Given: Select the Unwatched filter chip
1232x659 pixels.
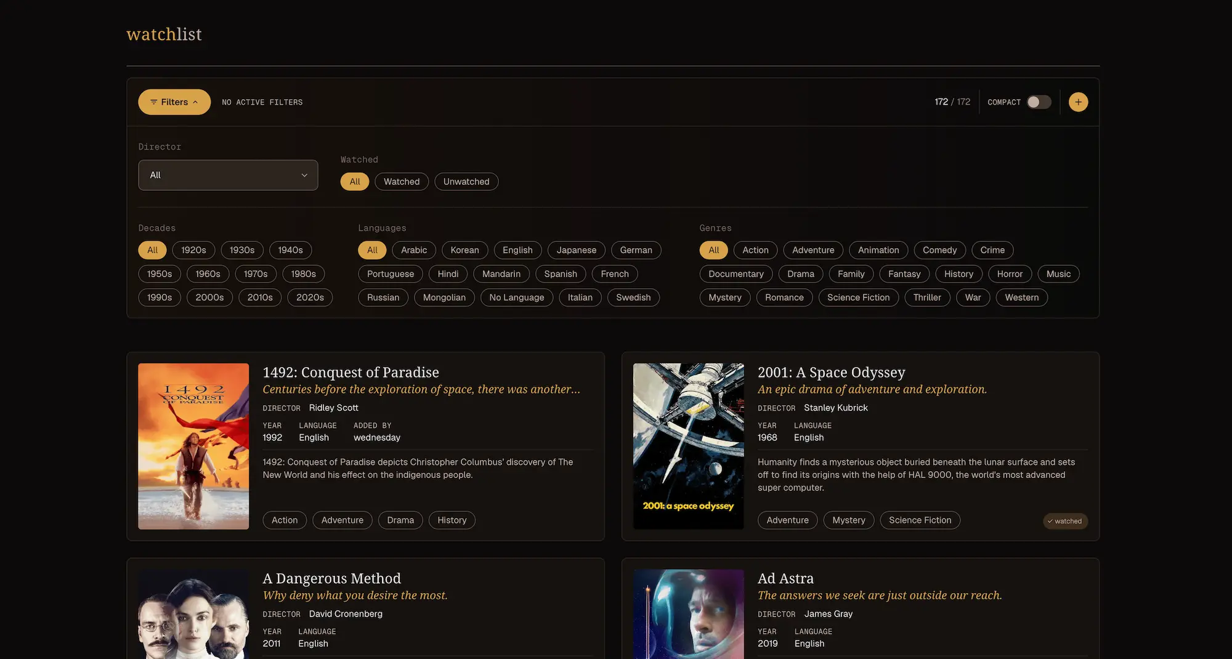Looking at the screenshot, I should pos(466,182).
